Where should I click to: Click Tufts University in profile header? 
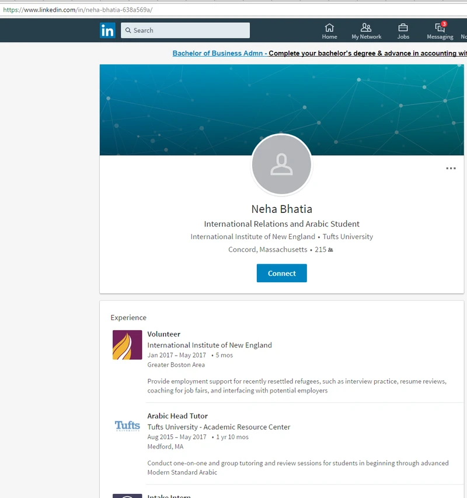[348, 237]
